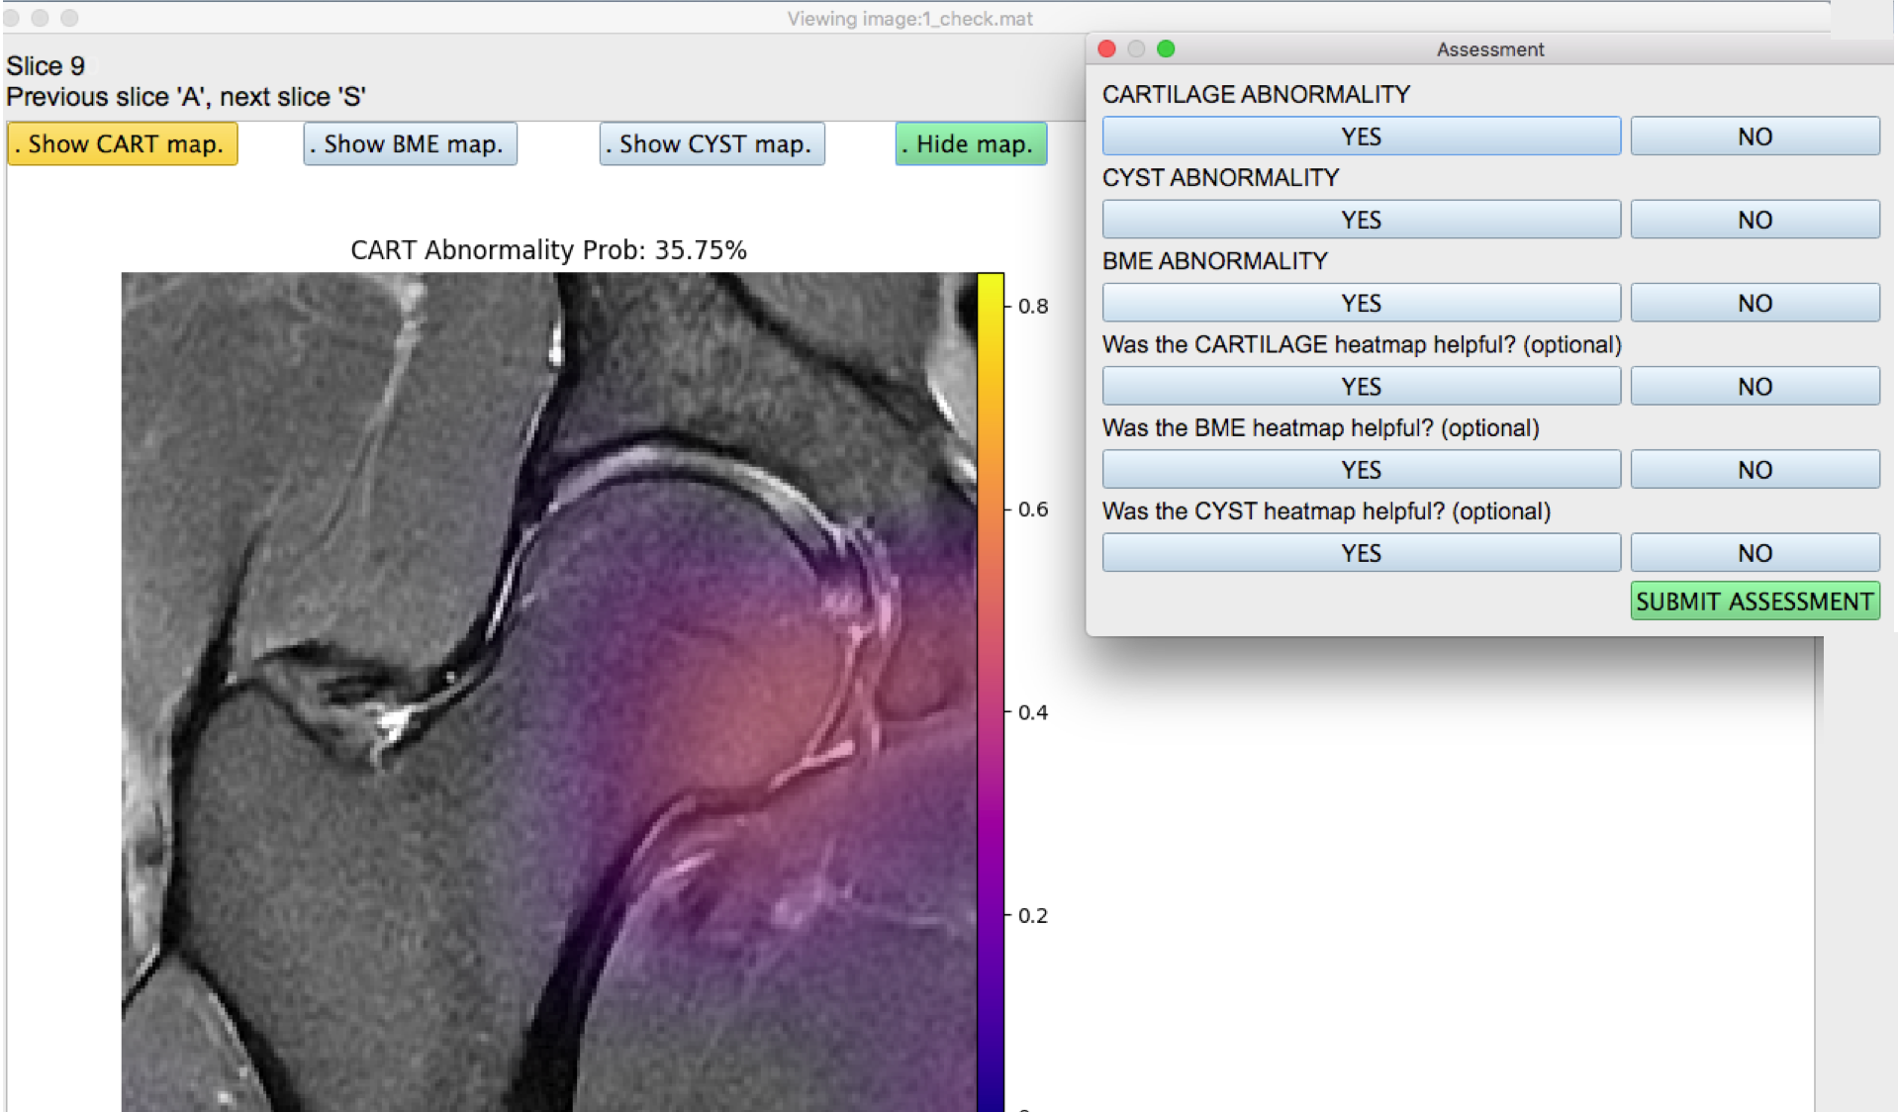This screenshot has height=1112, width=1898.
Task: Answer NO to Cartilage heatmap helpful
Action: pyautogui.click(x=1755, y=387)
